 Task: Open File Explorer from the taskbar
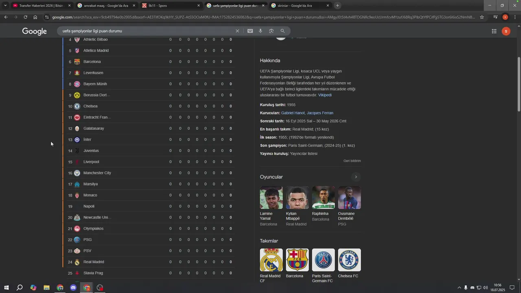(46, 288)
